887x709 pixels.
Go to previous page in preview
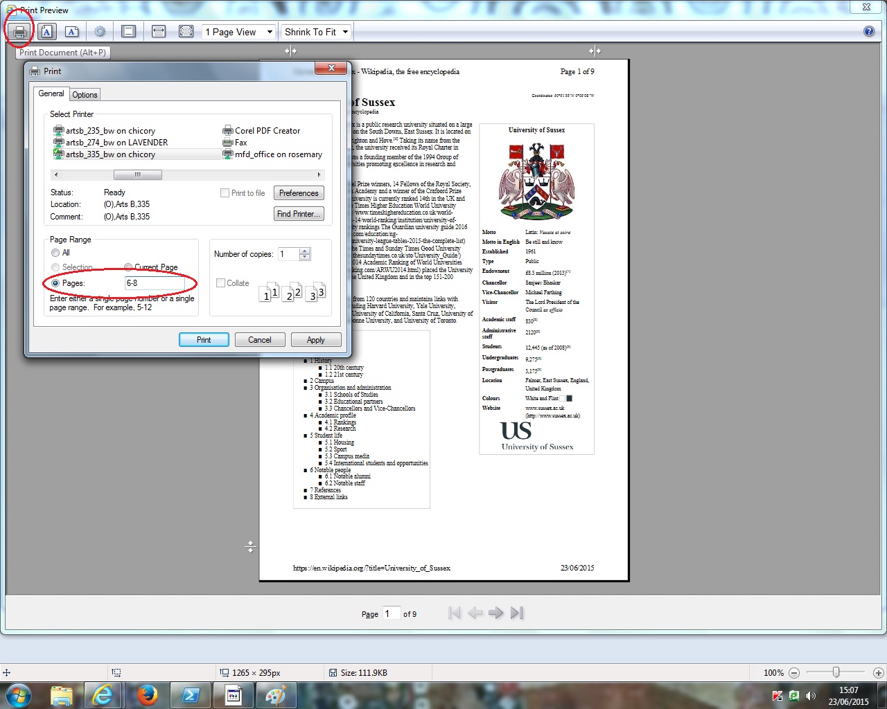tap(475, 613)
